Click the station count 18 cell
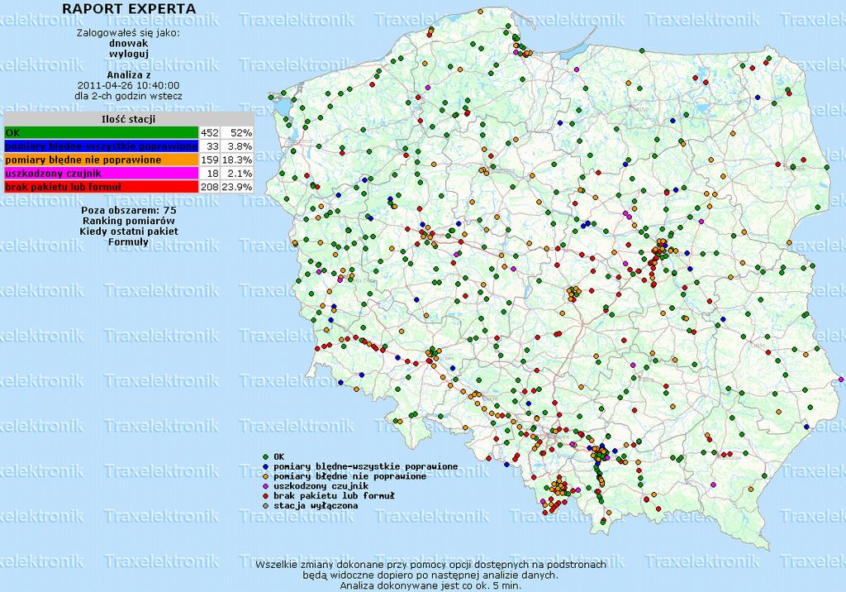Screen dimensions: 846x592 (210, 174)
